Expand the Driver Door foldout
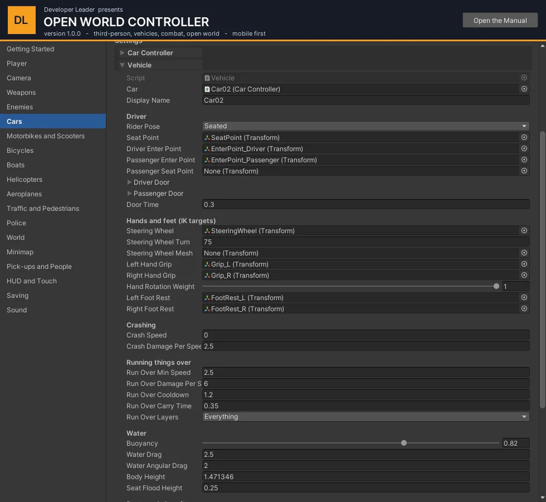 (x=129, y=182)
